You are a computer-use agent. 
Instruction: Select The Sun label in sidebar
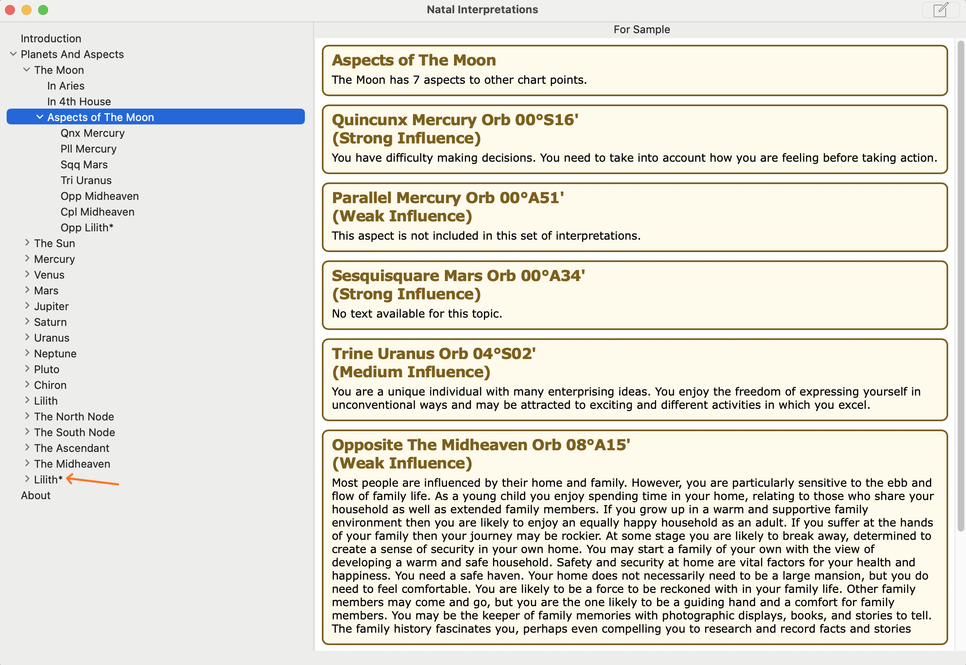pyautogui.click(x=55, y=243)
